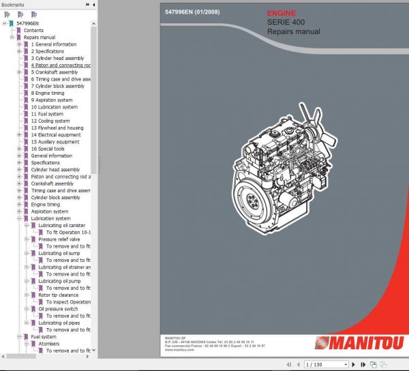The width and height of the screenshot is (409, 371).
Task: Collapse the Bookmarks panel with the left arrow
Action: pos(93,5)
